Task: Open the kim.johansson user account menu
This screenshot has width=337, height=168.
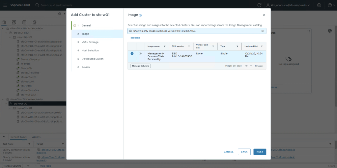Action: tap(289, 5)
